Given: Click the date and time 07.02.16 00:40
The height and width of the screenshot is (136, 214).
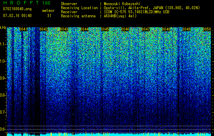Looking at the screenshot, I should point(17,16).
